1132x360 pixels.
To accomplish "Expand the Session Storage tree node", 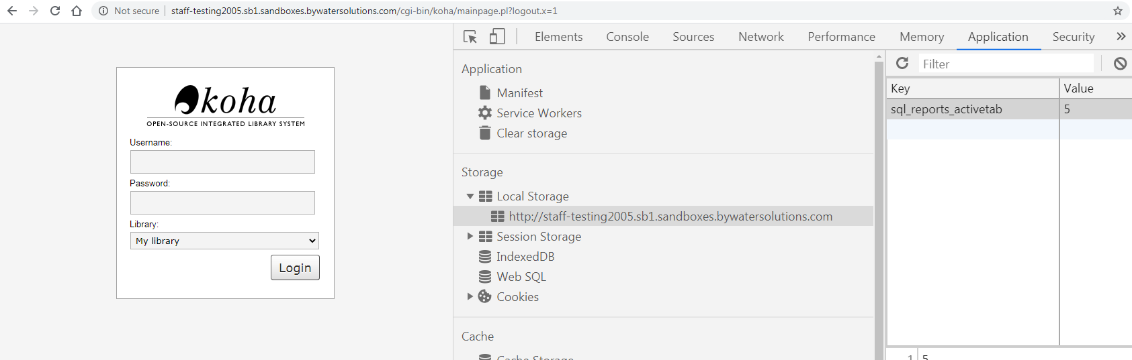I will point(470,237).
